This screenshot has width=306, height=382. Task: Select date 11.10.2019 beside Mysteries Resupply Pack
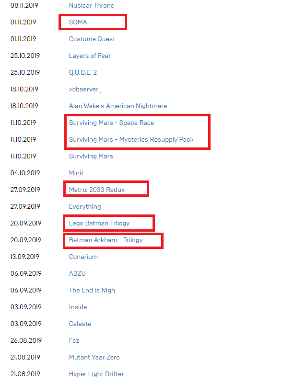[23, 140]
